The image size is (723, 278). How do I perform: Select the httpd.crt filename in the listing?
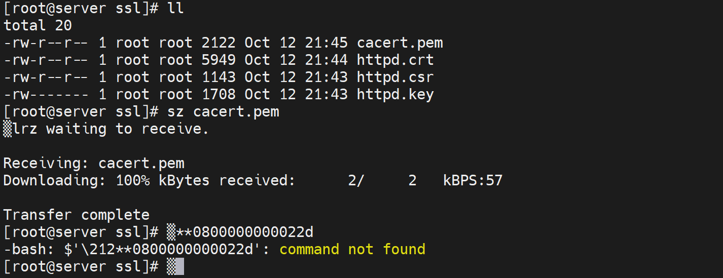(x=395, y=60)
